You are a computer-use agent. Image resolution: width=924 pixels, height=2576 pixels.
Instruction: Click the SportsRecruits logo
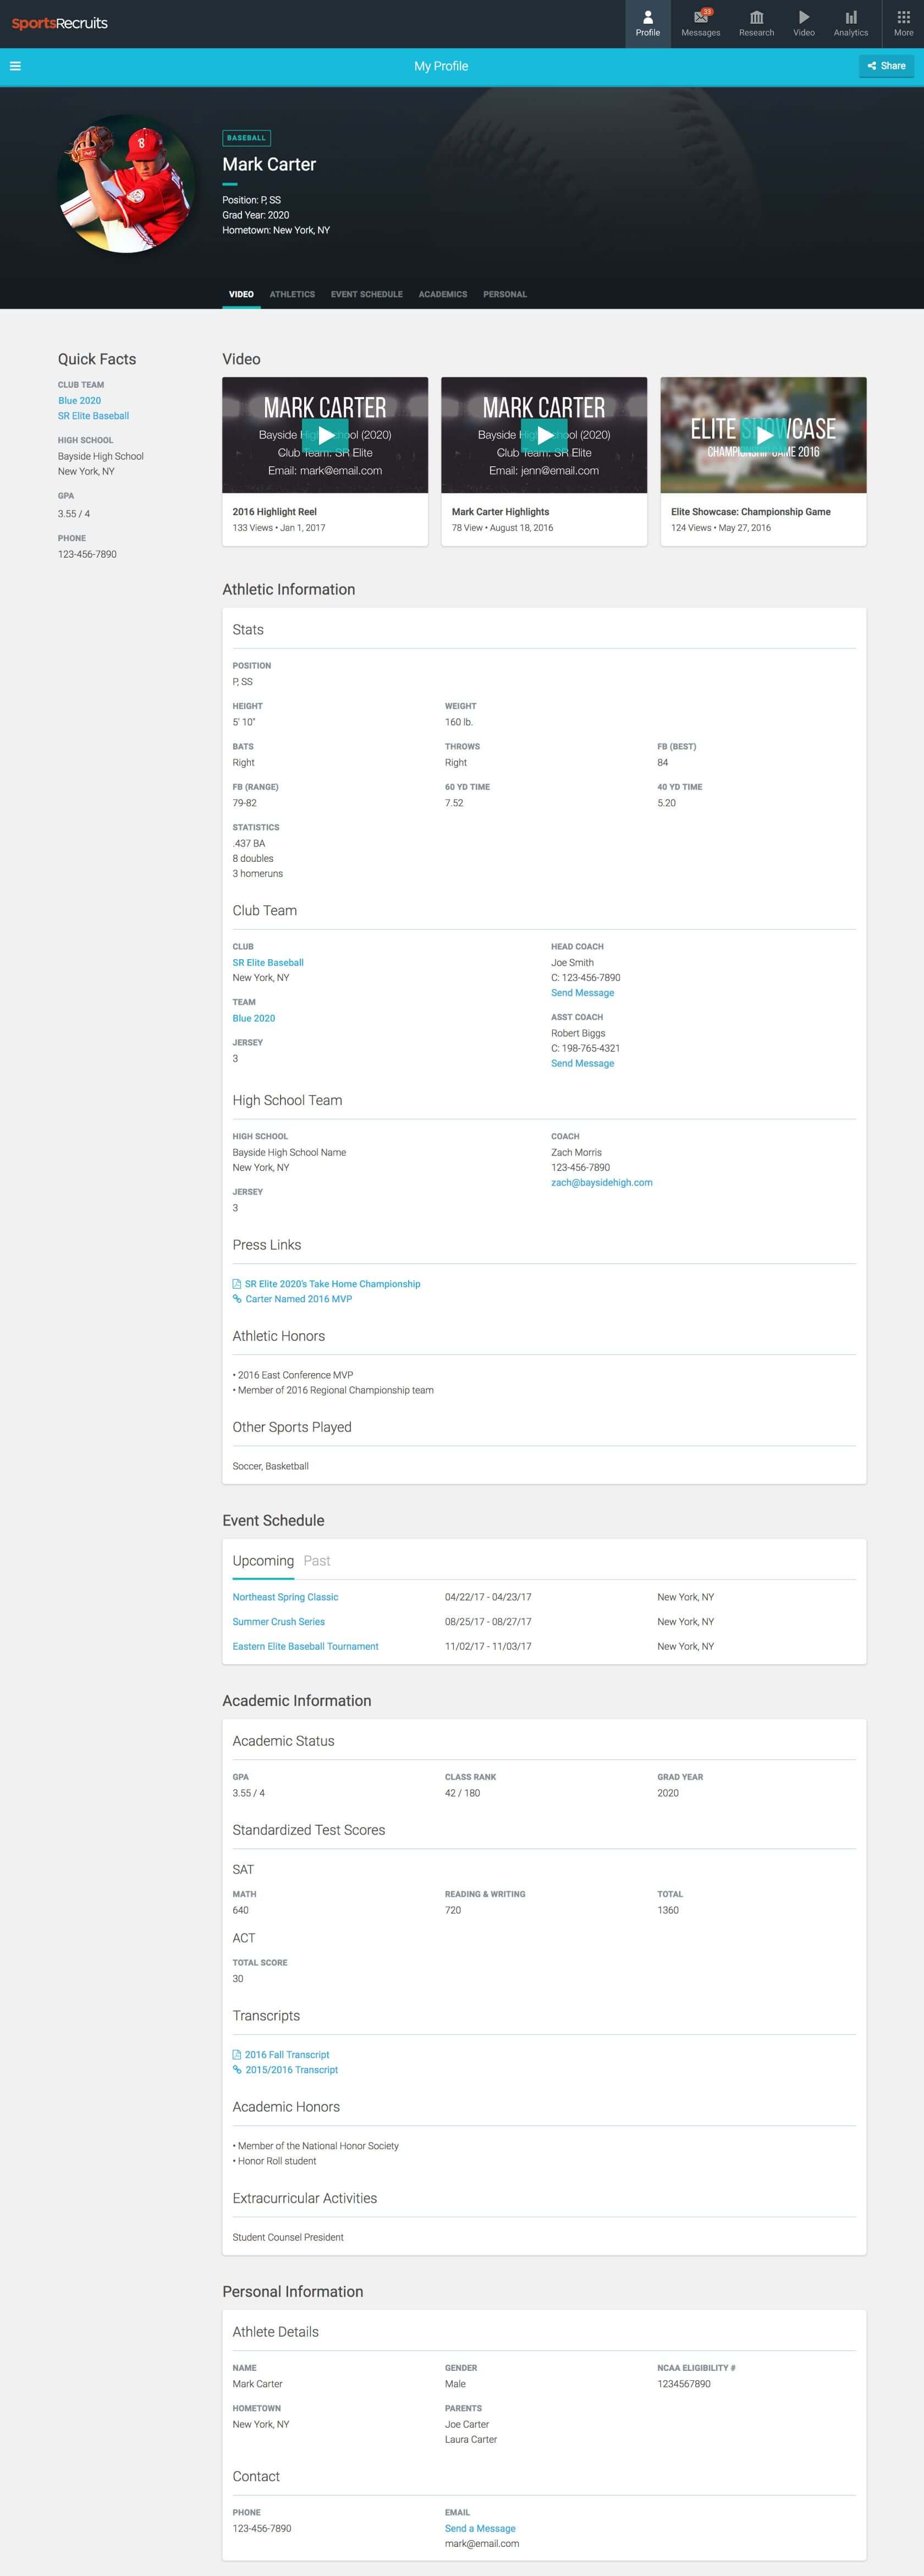click(x=60, y=23)
